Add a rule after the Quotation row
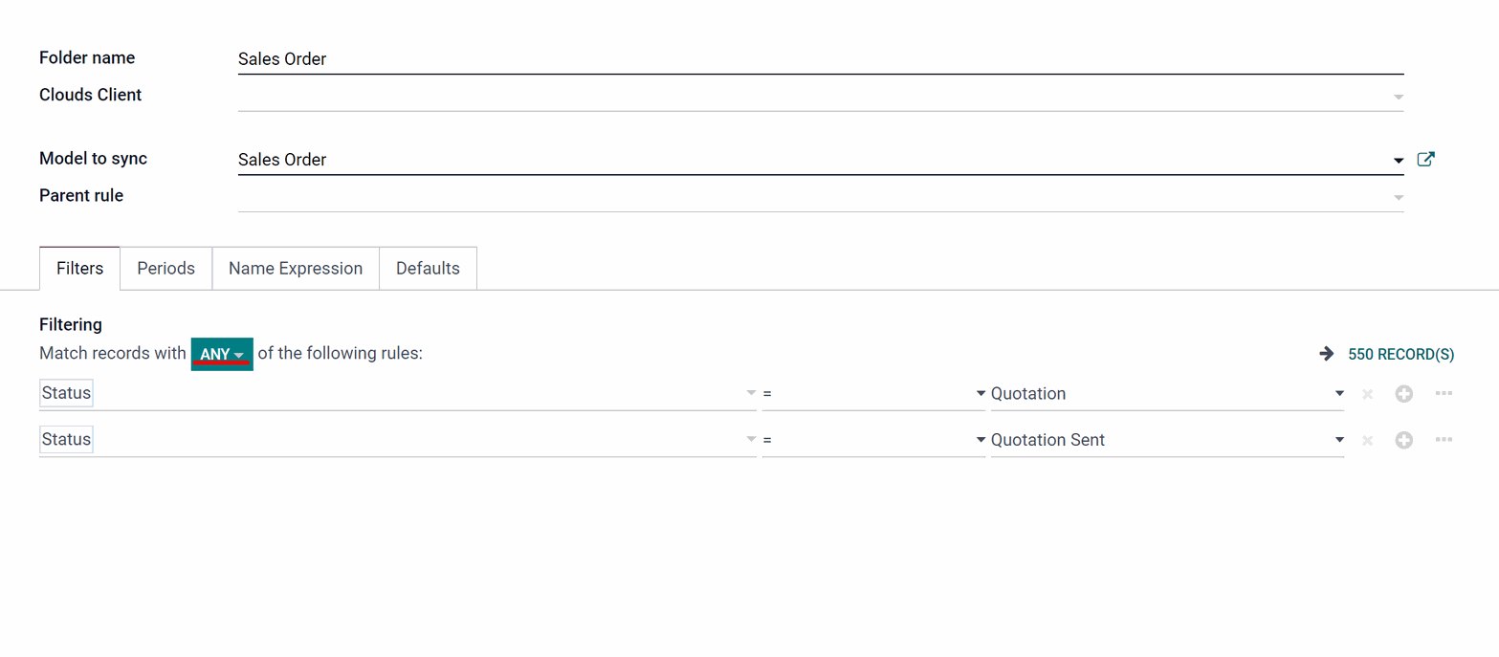The width and height of the screenshot is (1499, 657). click(x=1403, y=394)
